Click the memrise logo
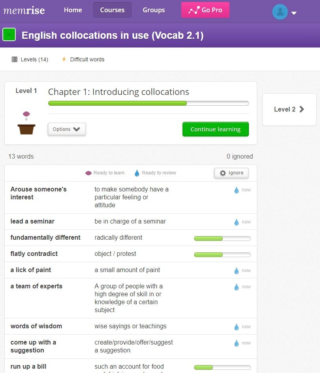Viewport: 320px width, 373px height. 24,10
